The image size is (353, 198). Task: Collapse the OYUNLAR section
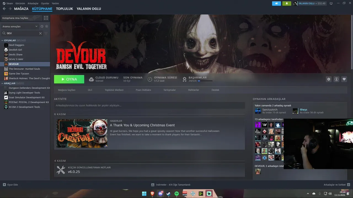2,40
